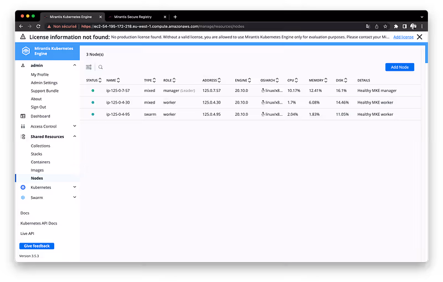This screenshot has height=282, width=443.
Task: Collapse the admin user menu
Action: pyautogui.click(x=75, y=65)
